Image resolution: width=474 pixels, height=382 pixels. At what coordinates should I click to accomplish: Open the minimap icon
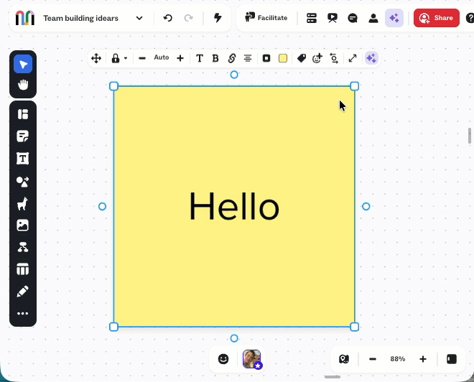(344, 359)
